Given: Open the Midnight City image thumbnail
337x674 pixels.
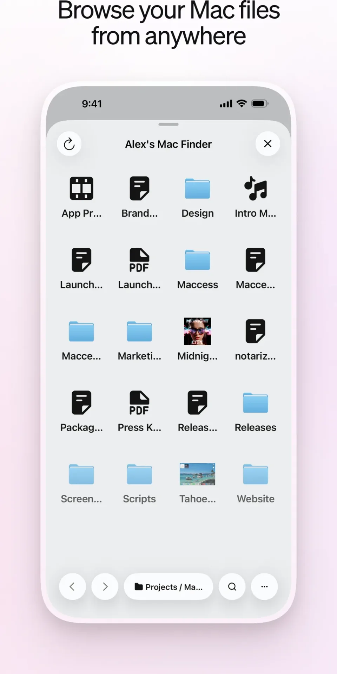Looking at the screenshot, I should click(x=198, y=331).
